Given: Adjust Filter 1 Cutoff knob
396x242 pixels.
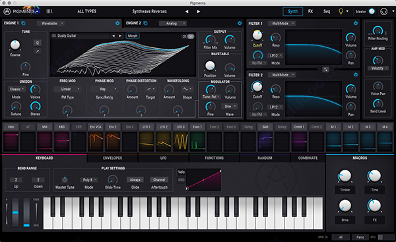Looking at the screenshot, I should click(x=257, y=36).
